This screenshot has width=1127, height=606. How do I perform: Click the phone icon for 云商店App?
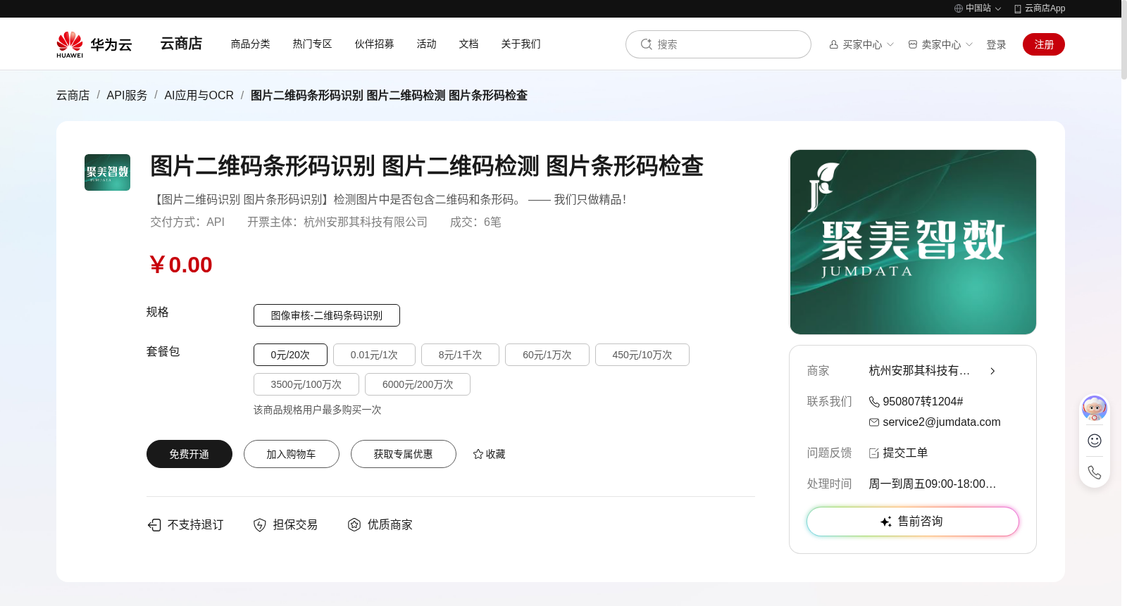[x=1018, y=8]
